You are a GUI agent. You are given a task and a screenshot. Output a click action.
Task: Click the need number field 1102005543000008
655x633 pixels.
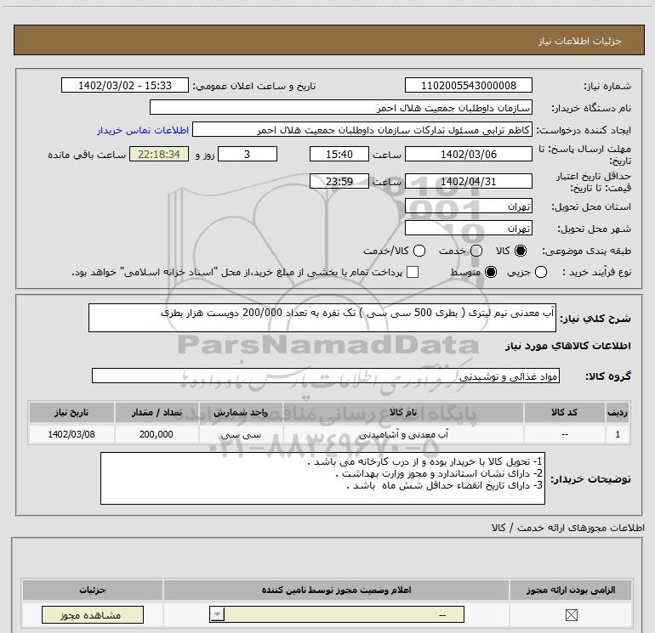click(468, 85)
